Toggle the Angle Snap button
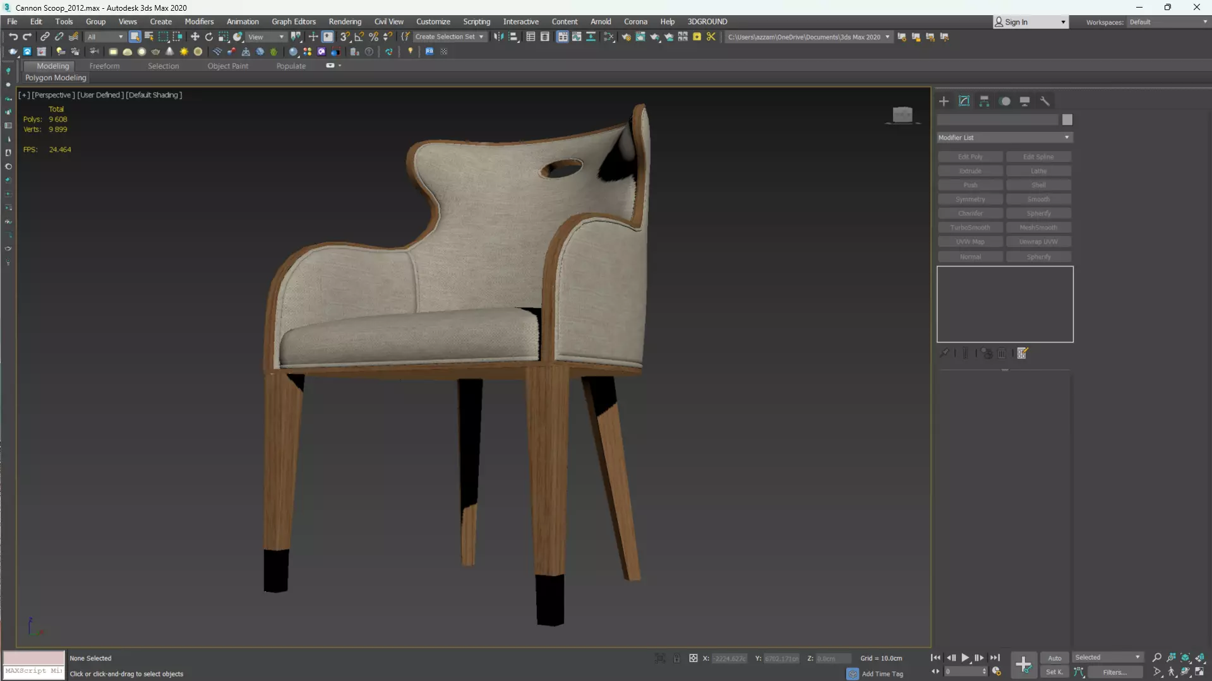Screen dimensions: 1212x681 (359, 37)
